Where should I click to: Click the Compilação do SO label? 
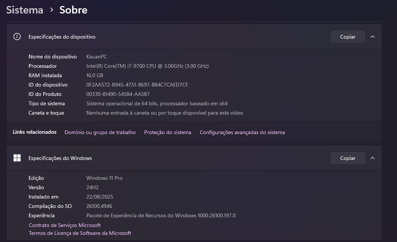tap(50, 206)
